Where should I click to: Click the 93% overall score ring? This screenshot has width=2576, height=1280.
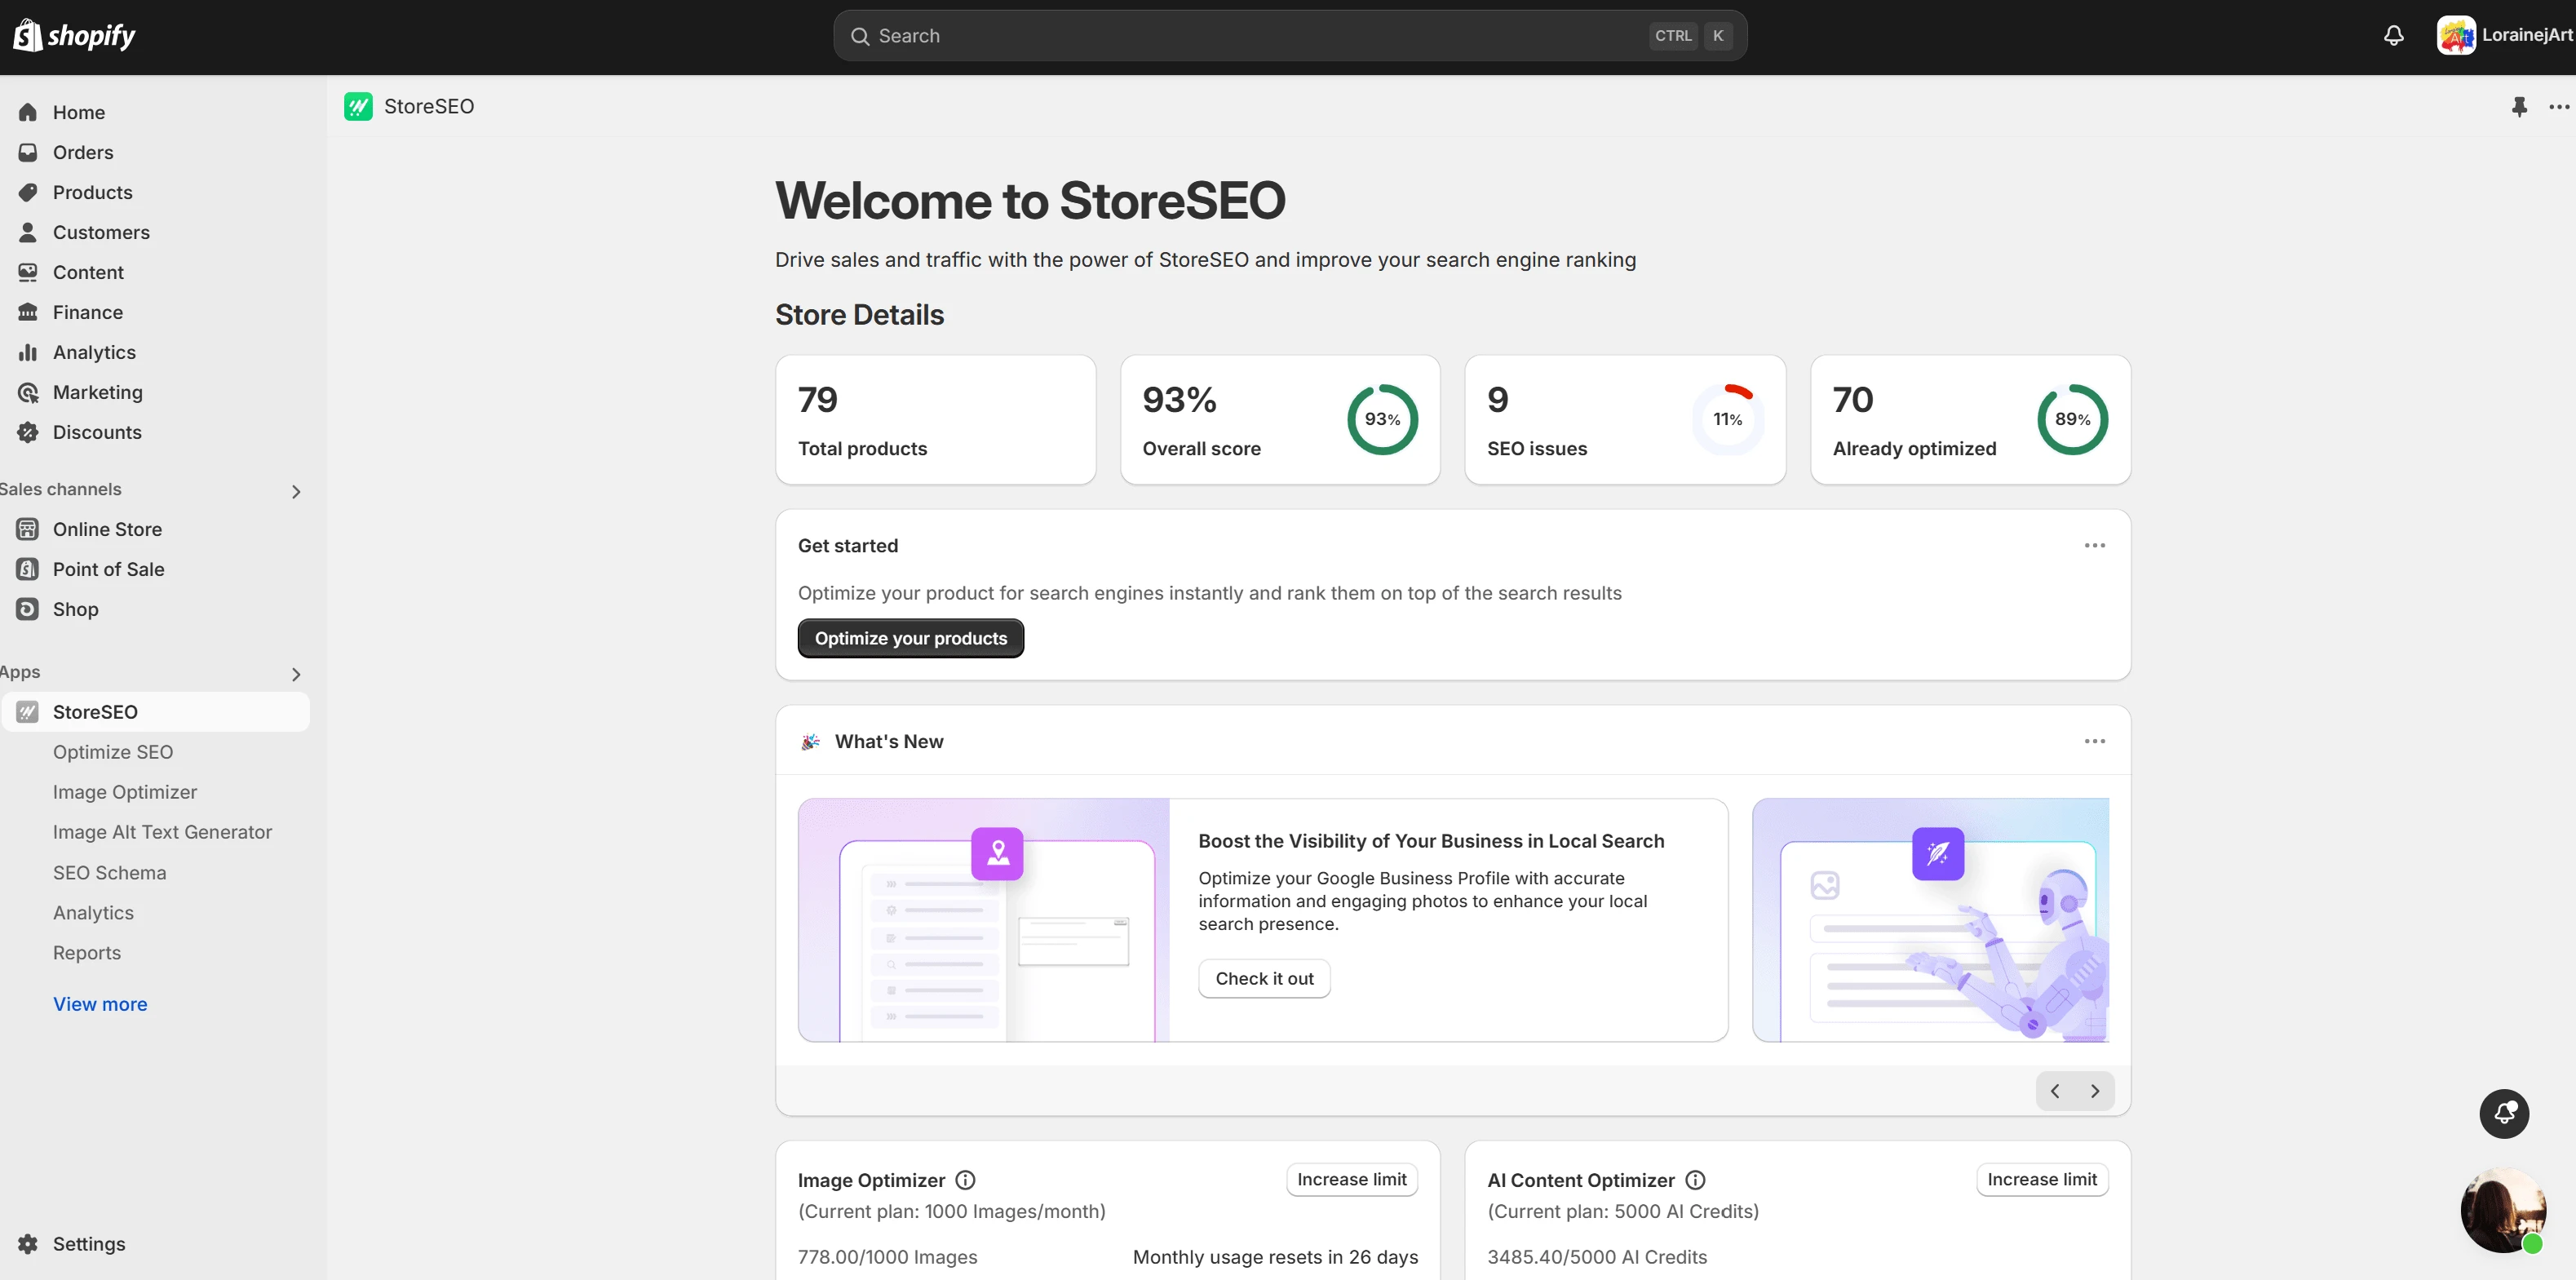pyautogui.click(x=1382, y=419)
